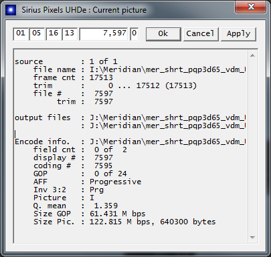Click the Ok button
The height and width of the screenshot is (257, 271).
tap(163, 34)
